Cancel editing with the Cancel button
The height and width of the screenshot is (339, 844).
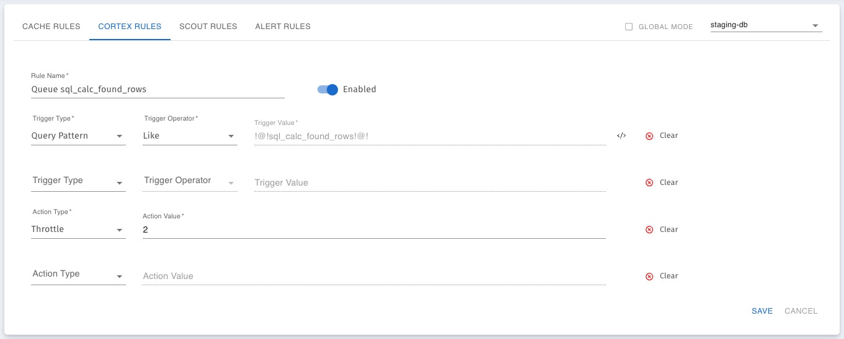click(801, 311)
